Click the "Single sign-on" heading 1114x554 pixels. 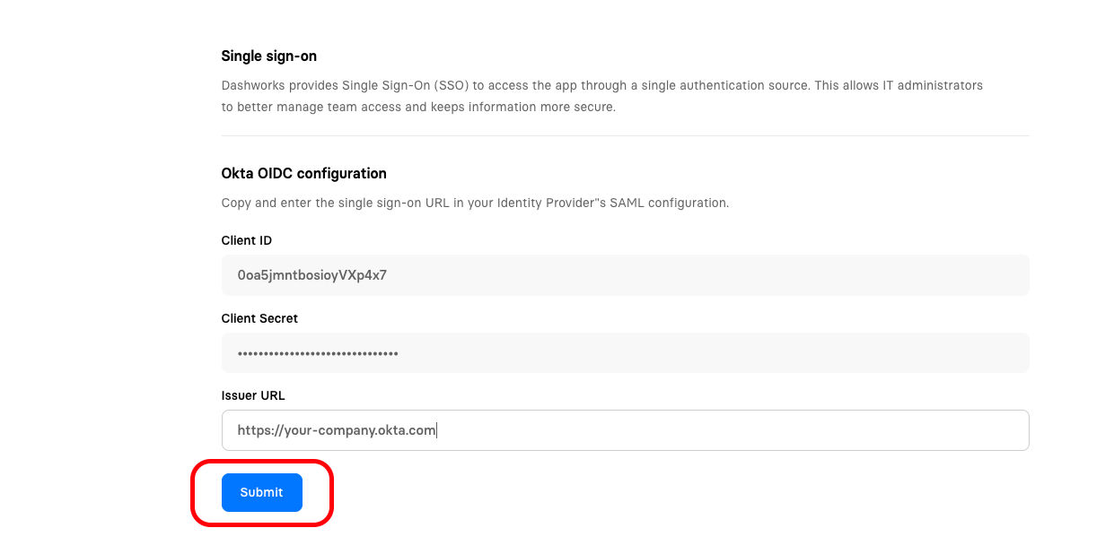click(268, 56)
